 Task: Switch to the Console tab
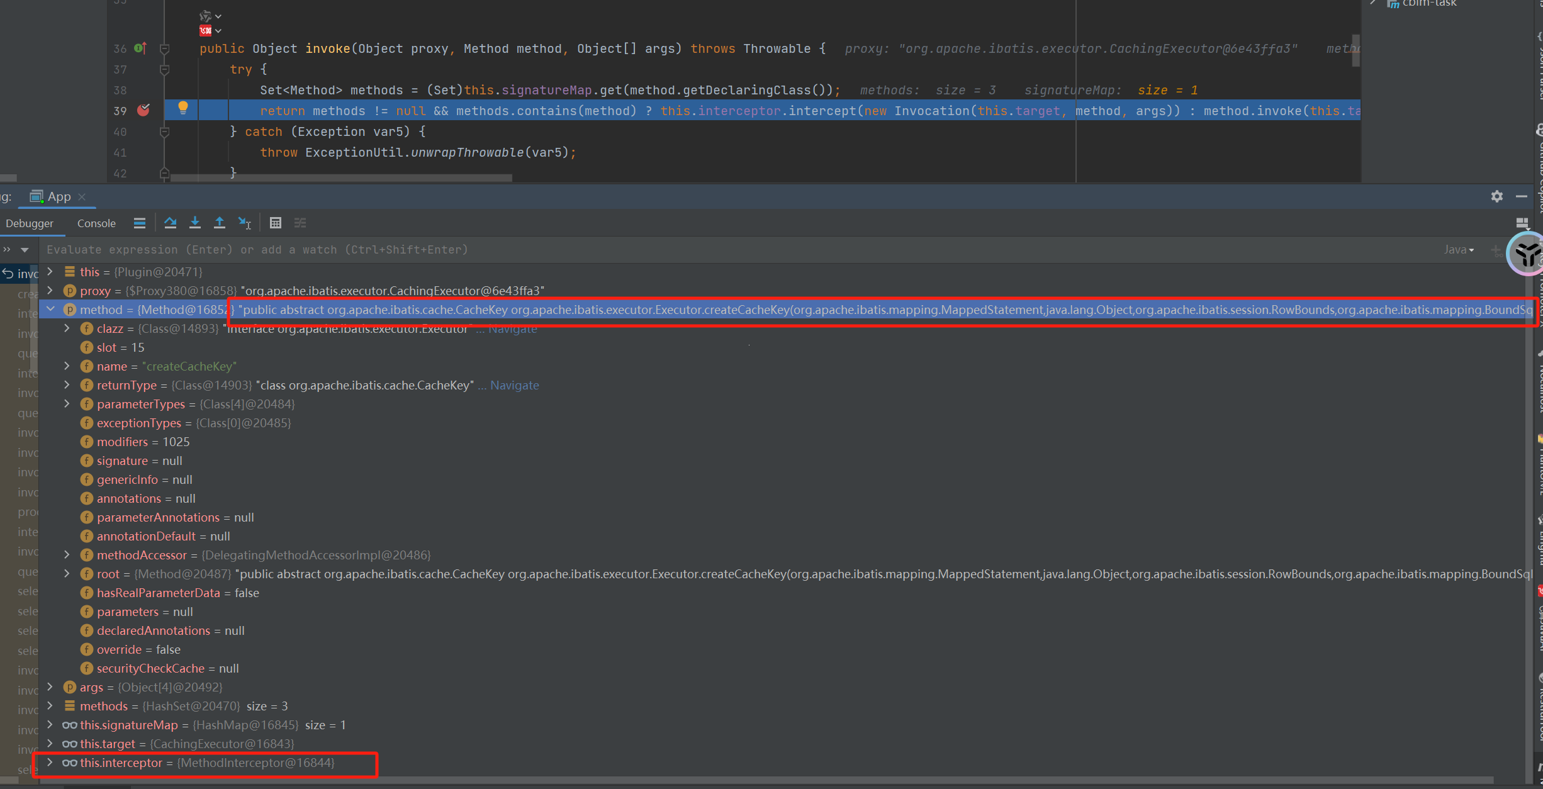tap(96, 223)
